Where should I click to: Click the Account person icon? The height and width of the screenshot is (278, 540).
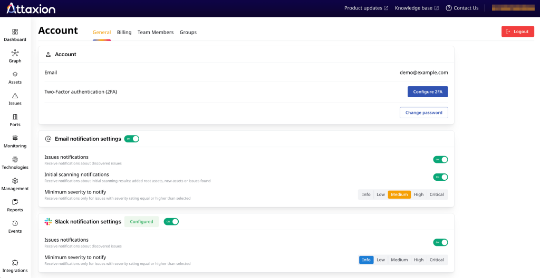pyautogui.click(x=48, y=54)
